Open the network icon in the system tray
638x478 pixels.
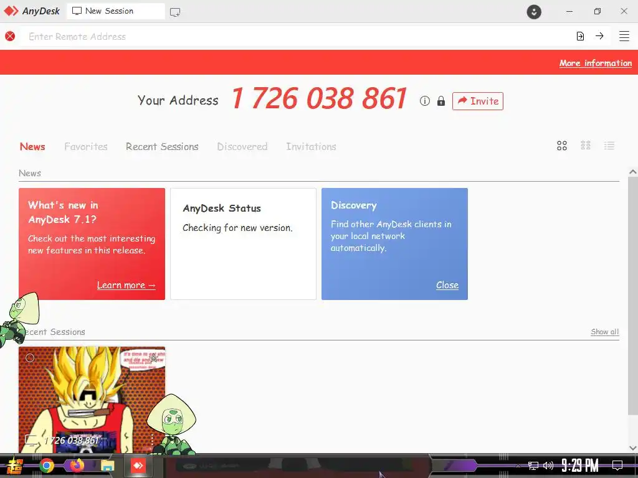point(533,466)
